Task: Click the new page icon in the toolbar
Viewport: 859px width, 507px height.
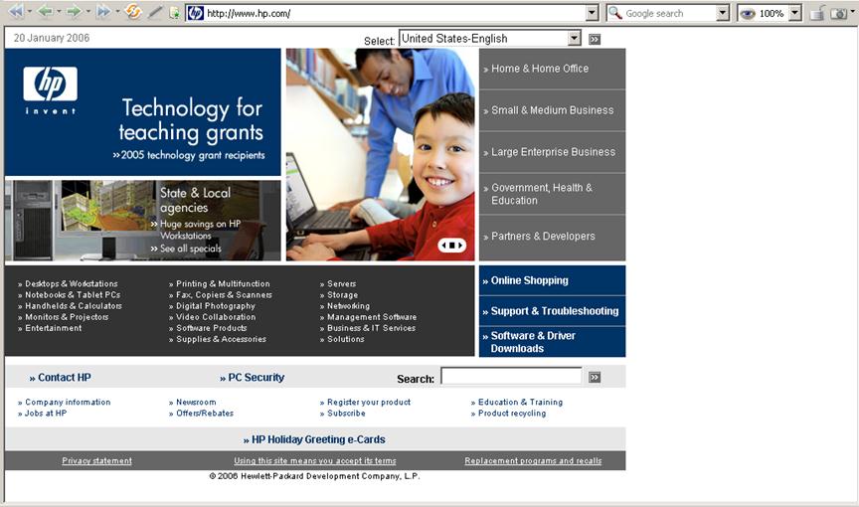Action: click(175, 13)
